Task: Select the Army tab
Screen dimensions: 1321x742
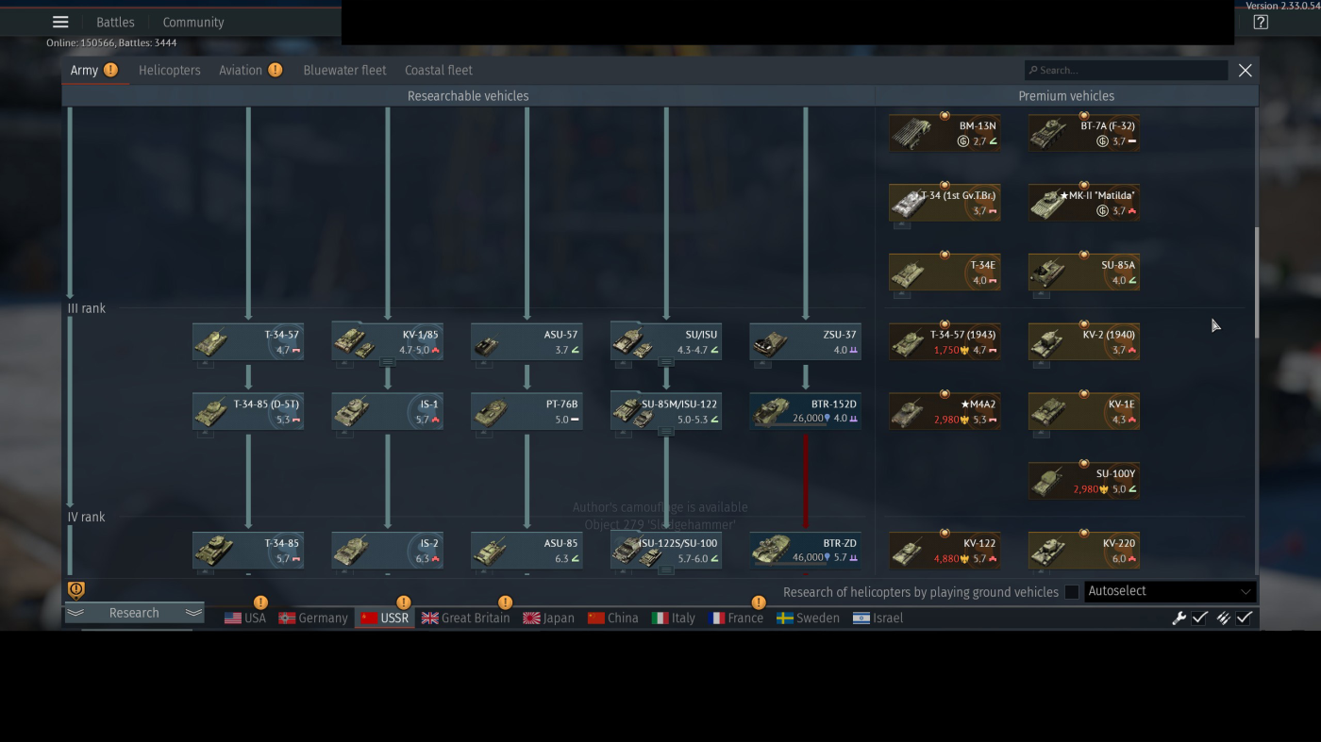Action: click(84, 70)
